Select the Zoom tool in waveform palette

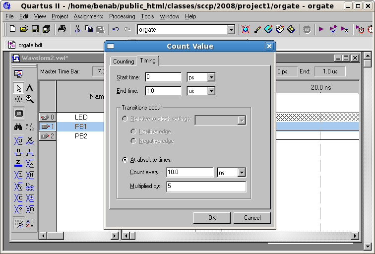point(30,99)
